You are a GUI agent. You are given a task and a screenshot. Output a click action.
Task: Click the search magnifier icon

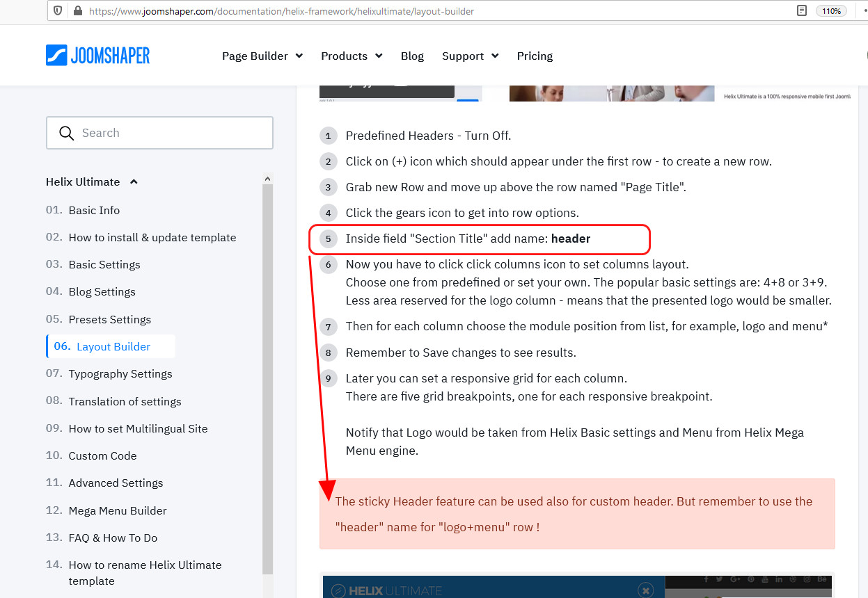click(x=67, y=133)
